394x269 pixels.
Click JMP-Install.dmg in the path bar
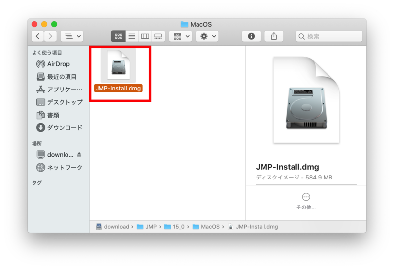253,227
